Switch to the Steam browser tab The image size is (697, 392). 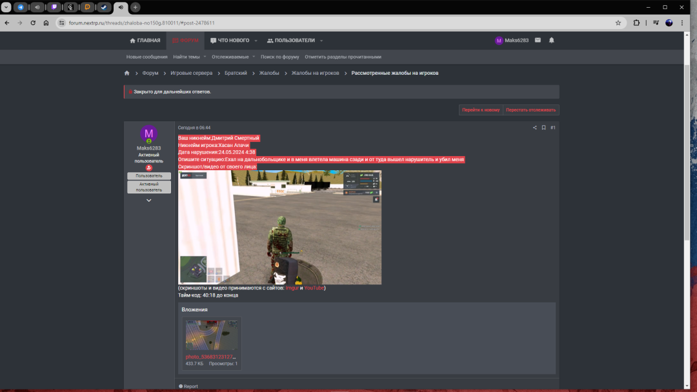tap(103, 7)
